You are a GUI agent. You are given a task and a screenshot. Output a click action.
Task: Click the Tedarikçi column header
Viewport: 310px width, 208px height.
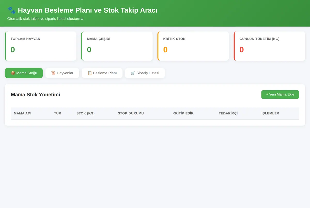(x=228, y=113)
